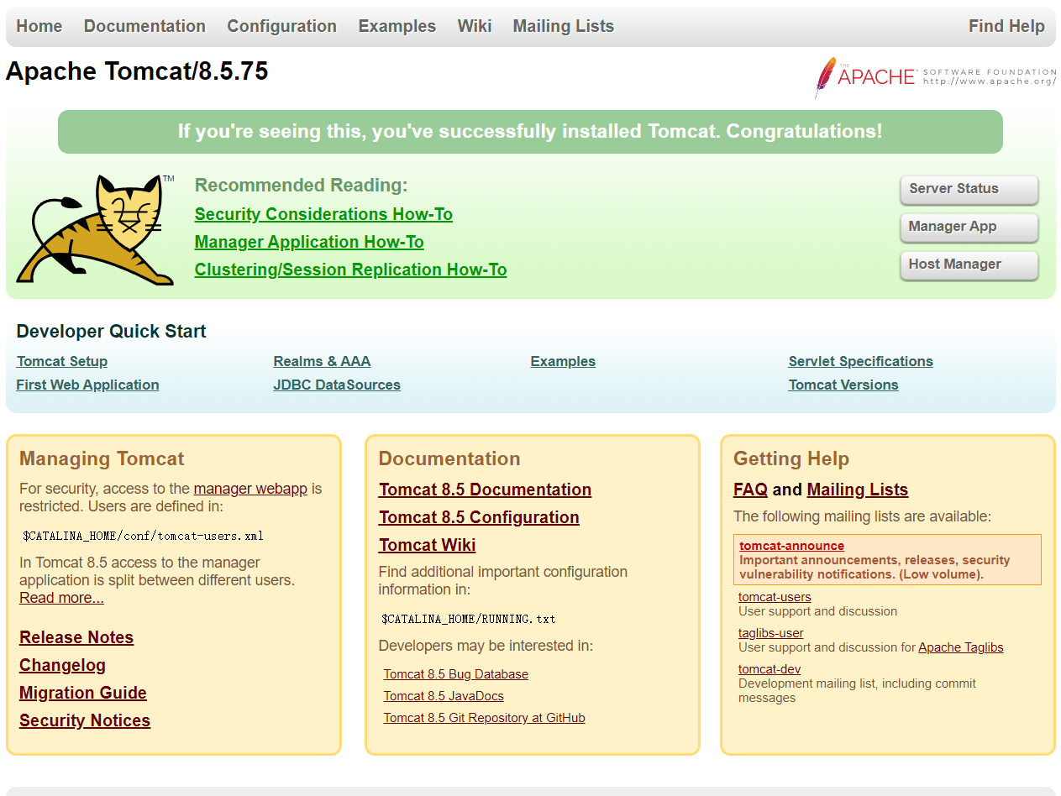Click the green congratulations banner text
The image size is (1061, 796).
530,132
